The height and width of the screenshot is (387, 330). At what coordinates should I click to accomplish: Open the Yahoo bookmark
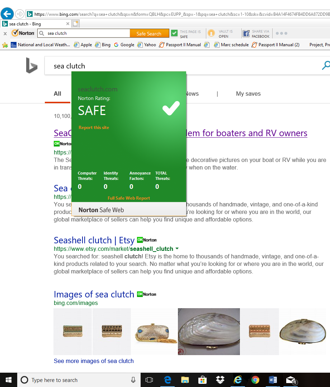coord(147,45)
